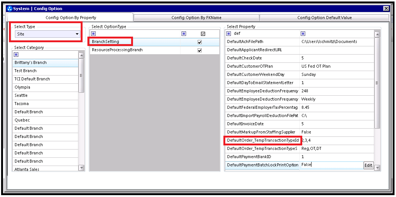Image resolution: width=396 pixels, height=197 pixels.
Task: Select DefaultApplicantRedirectURL property
Action: 262,50
